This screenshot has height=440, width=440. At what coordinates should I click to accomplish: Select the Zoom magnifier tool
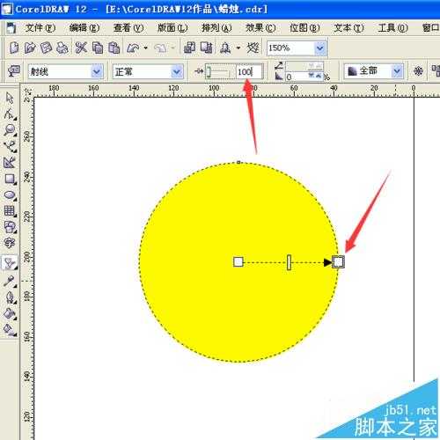point(10,130)
